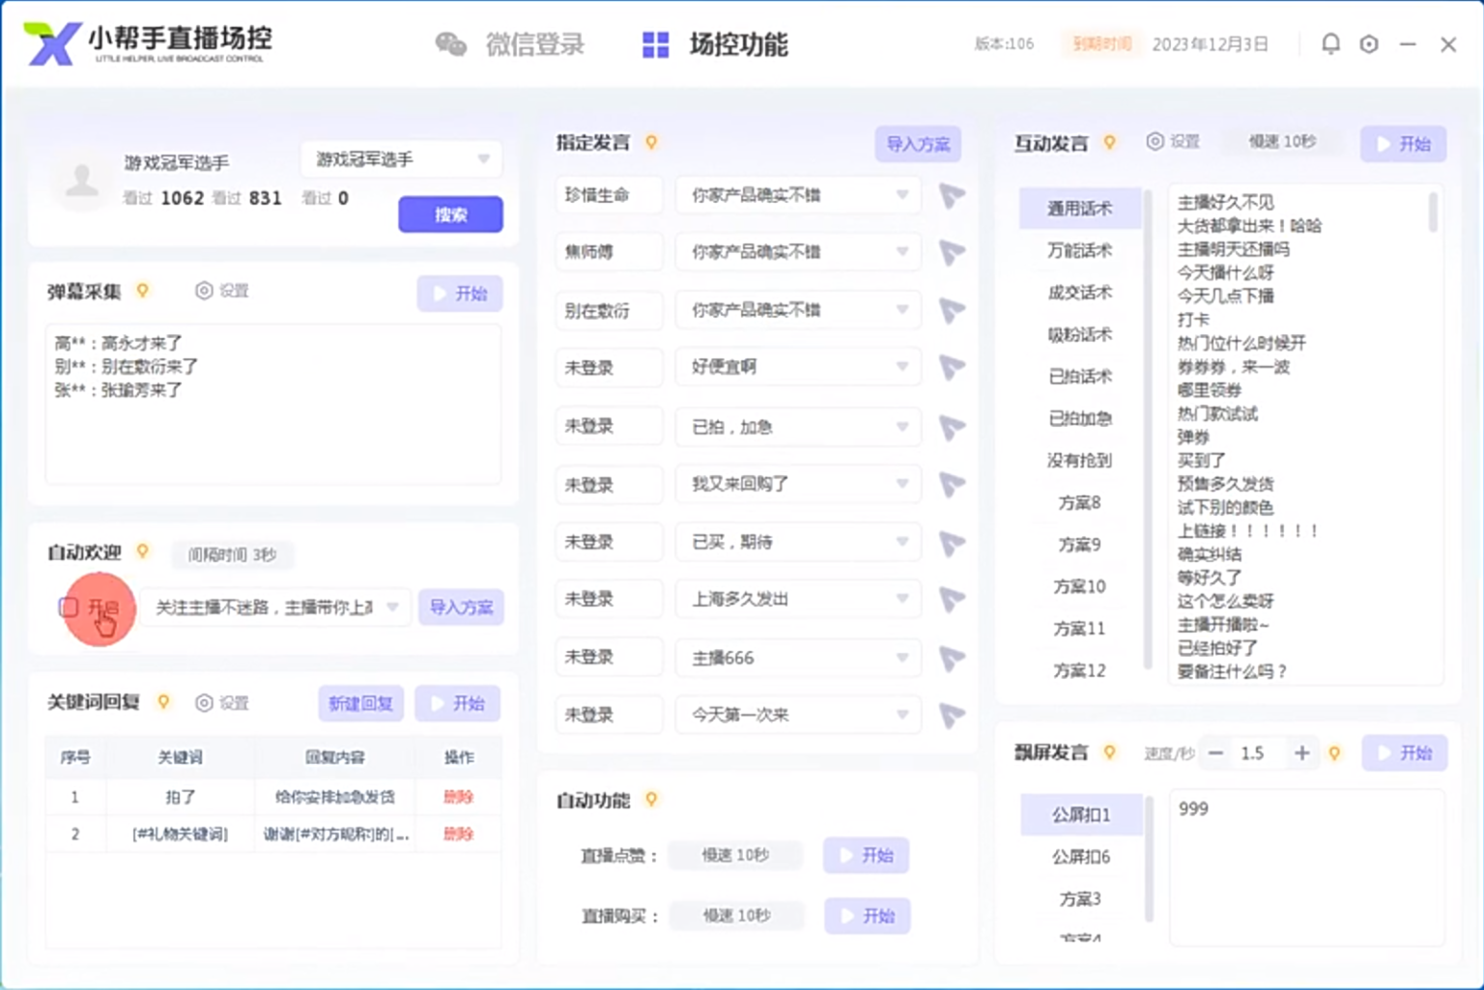Open the 微信登录 WeChat login tab
The image size is (1484, 990).
(510, 44)
